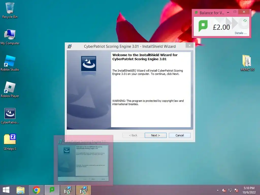The height and width of the screenshot is (195, 260).
Task: Maximize the Balance window
Action: tap(235, 12)
